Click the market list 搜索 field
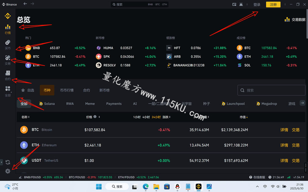The height and width of the screenshot is (192, 308). pyautogui.click(x=271, y=90)
